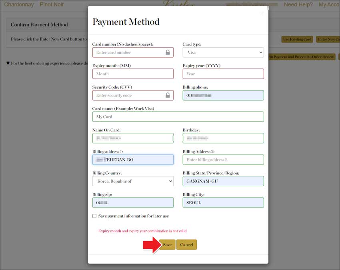Click the Cancel button

[186, 245]
